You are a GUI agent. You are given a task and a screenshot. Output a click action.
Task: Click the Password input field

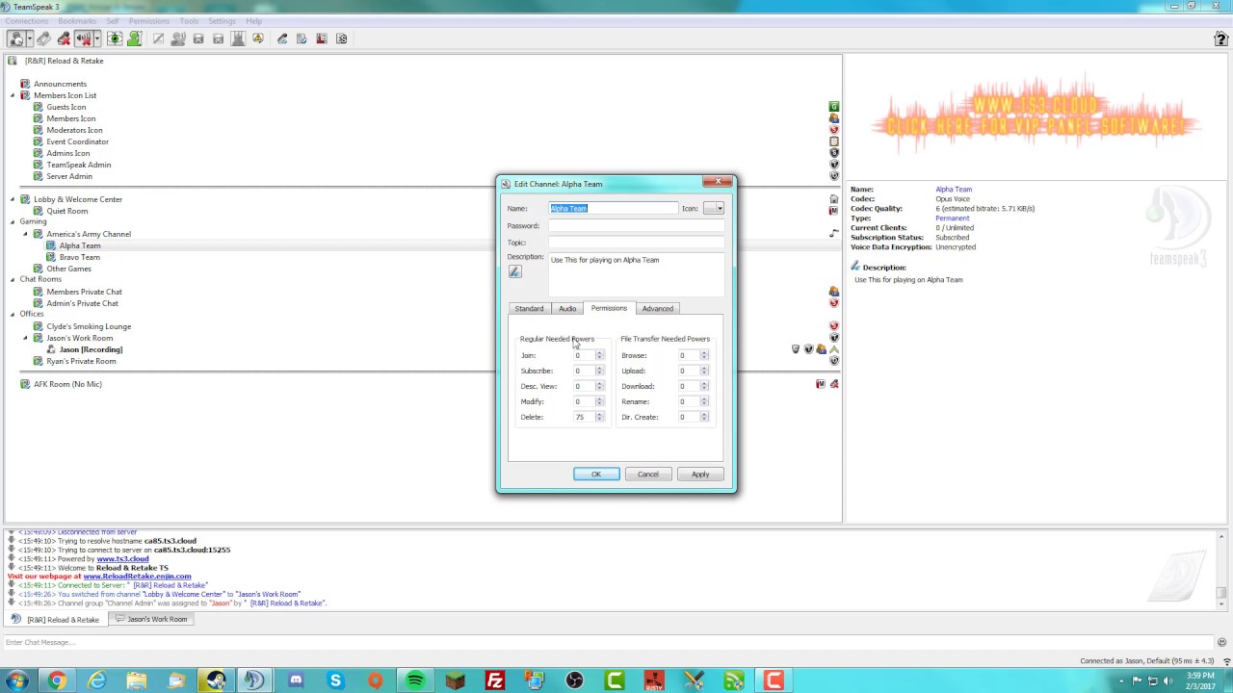[637, 225]
